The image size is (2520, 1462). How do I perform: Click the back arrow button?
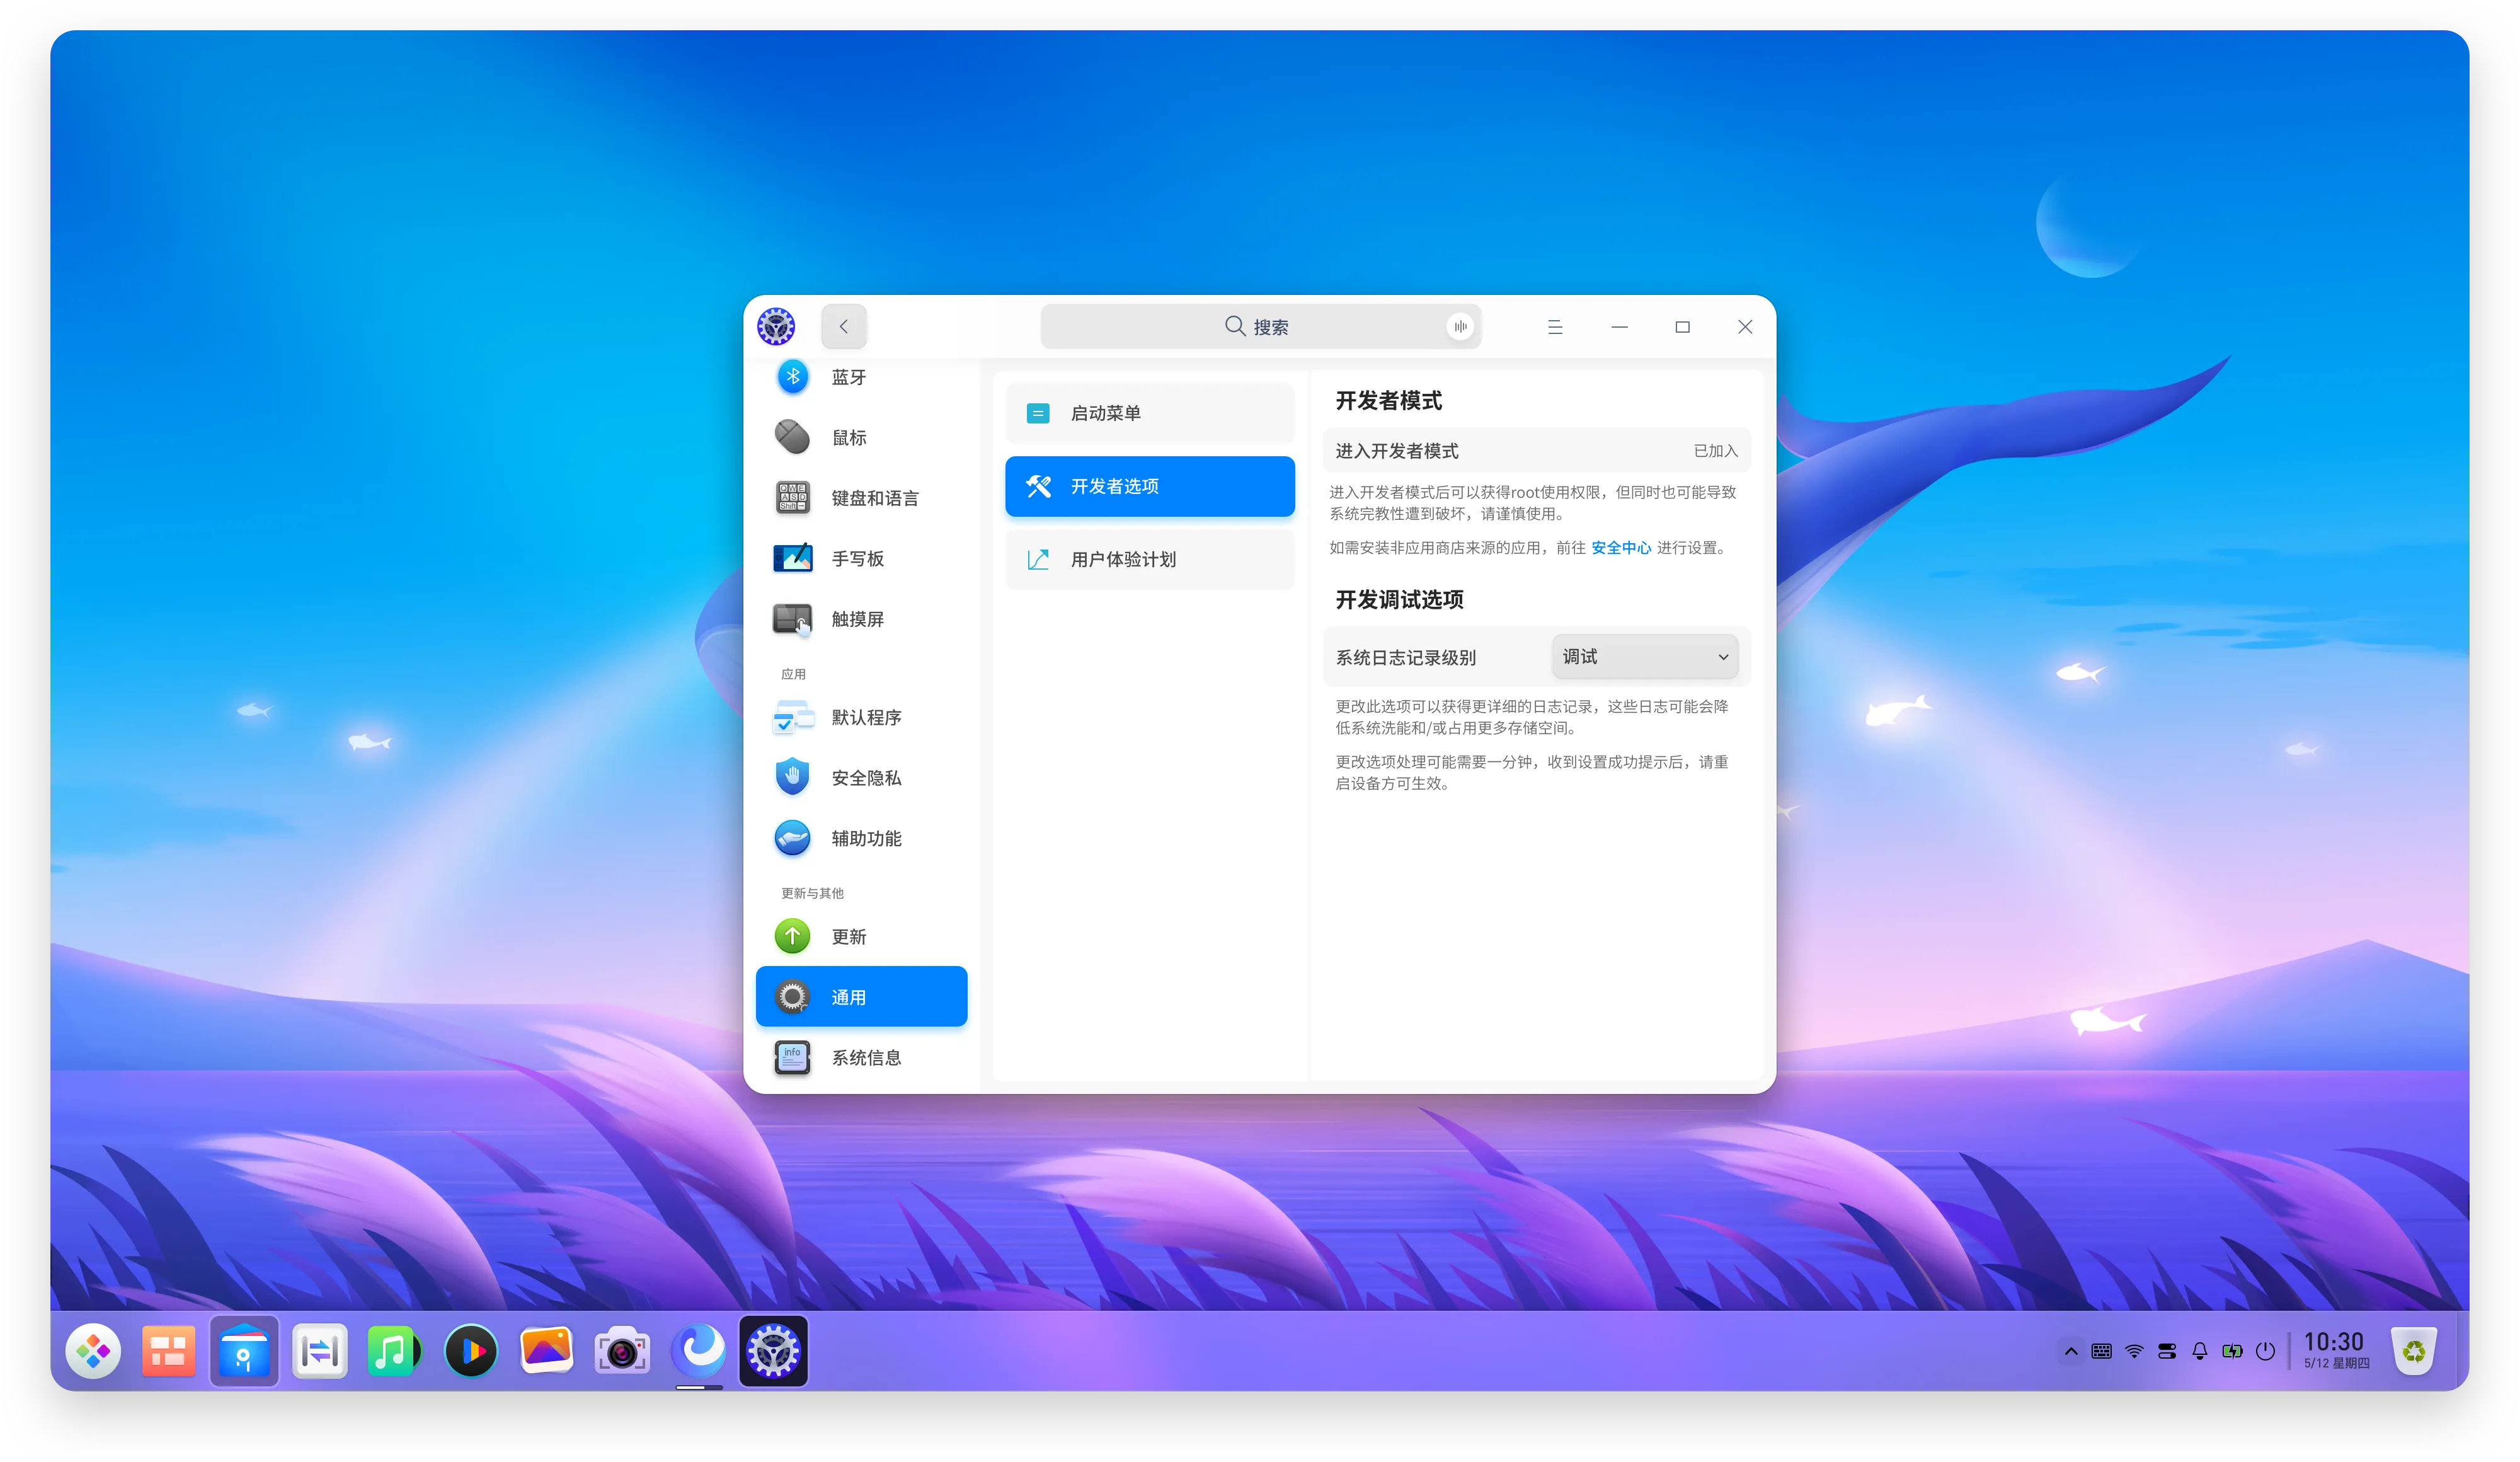pos(843,326)
